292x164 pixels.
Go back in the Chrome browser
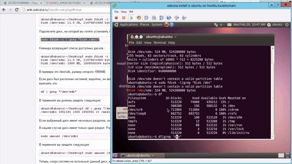(x=4, y=10)
